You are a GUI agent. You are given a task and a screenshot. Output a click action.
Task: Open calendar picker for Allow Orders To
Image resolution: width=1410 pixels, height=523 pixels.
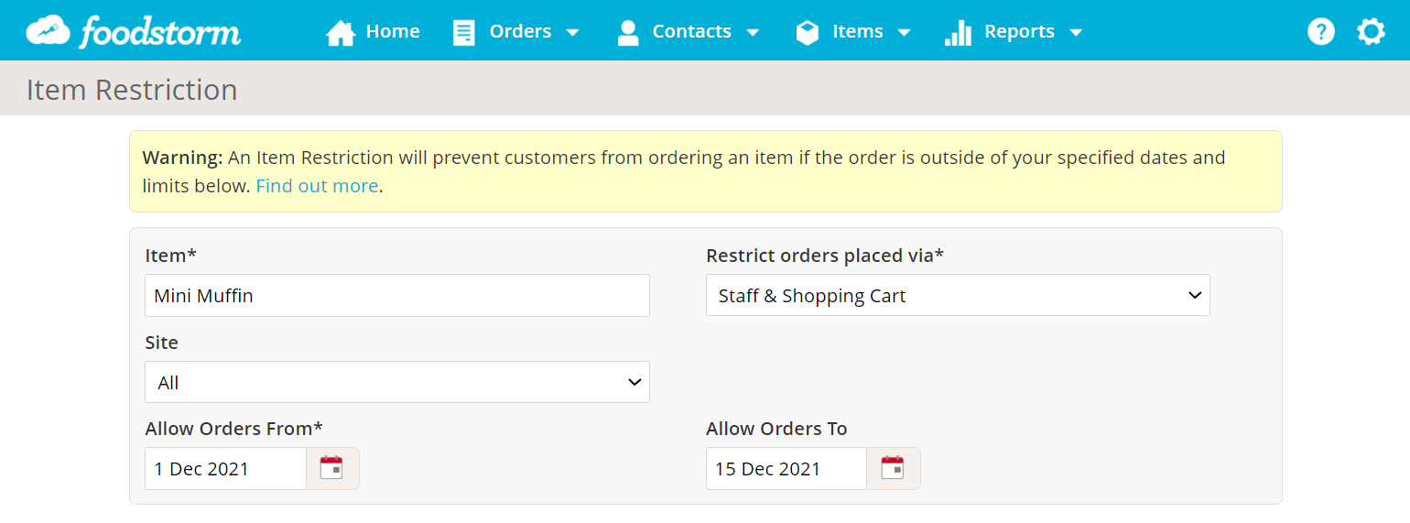point(893,468)
